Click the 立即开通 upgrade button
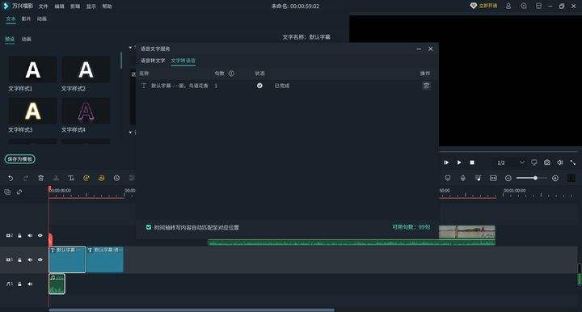 (483, 6)
